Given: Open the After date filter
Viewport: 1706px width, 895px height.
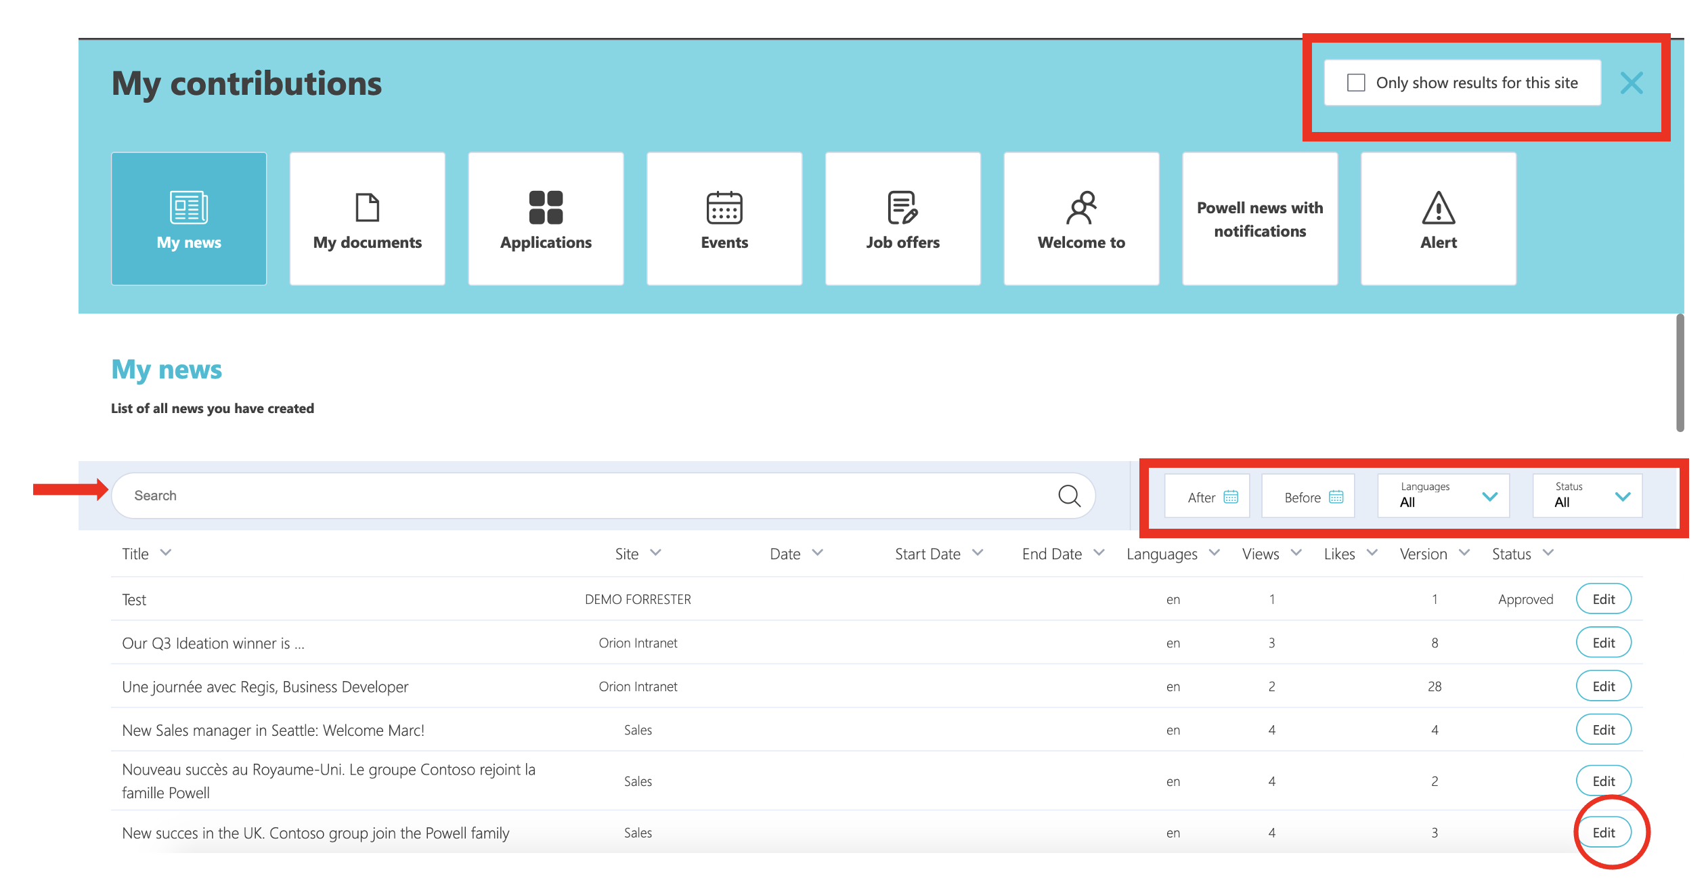Looking at the screenshot, I should tap(1207, 496).
